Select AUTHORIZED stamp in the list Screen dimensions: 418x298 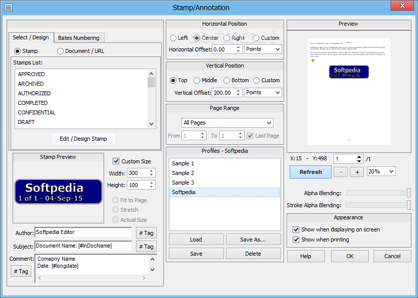[81, 93]
